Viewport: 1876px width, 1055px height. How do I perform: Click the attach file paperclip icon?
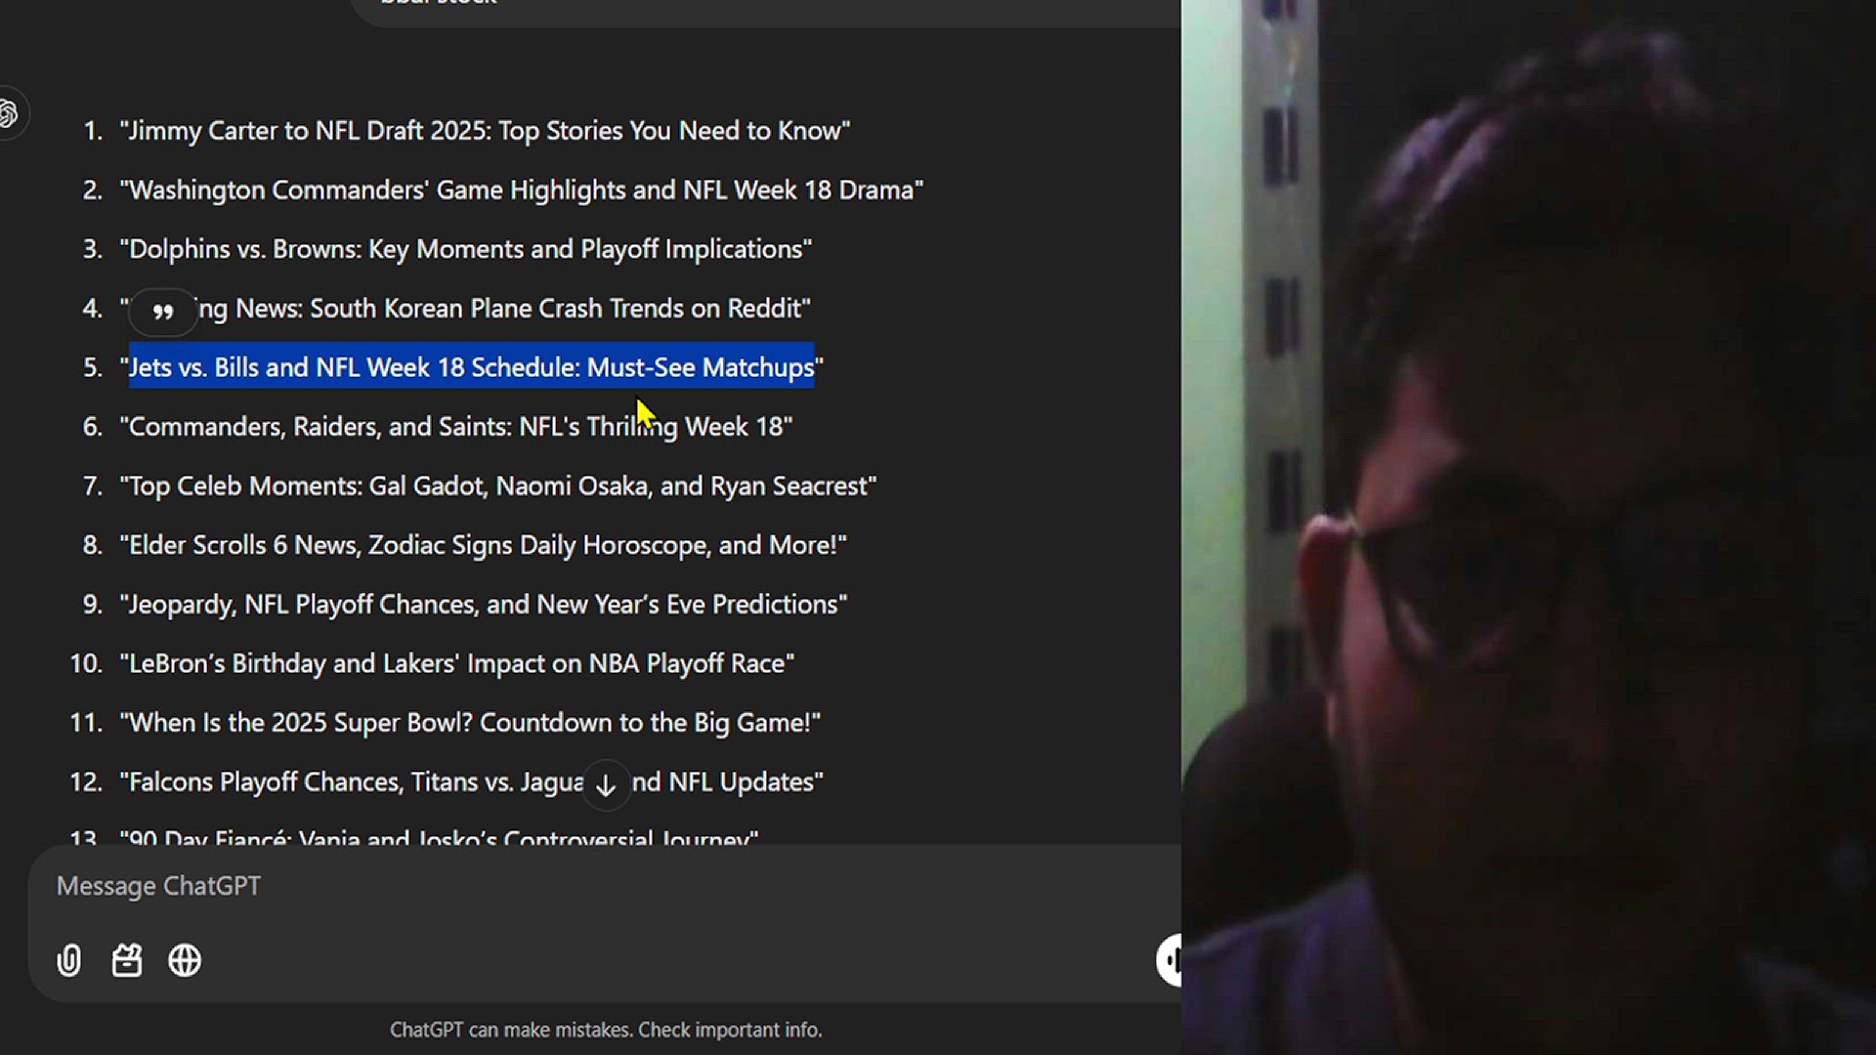click(x=69, y=960)
